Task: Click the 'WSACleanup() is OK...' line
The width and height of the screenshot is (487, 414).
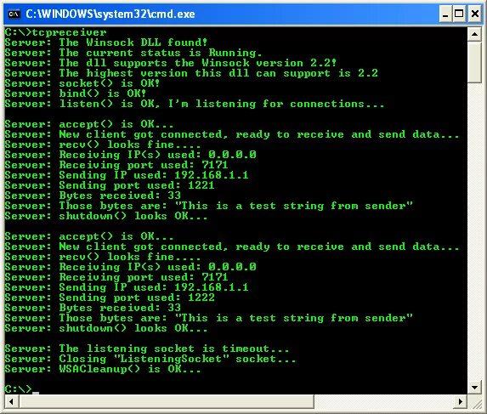Action: [x=103, y=369]
